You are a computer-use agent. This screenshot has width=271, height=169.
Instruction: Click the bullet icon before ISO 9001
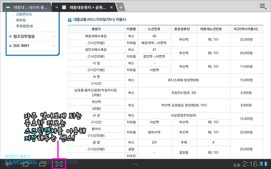click(10, 46)
